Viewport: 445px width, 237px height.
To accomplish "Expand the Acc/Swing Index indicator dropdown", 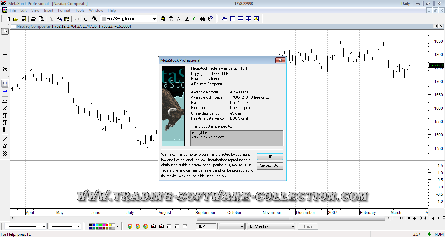I will tap(154, 19).
